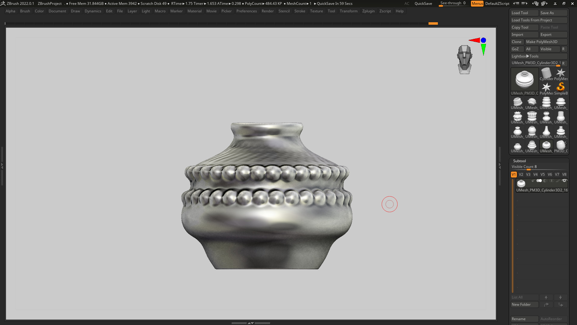Adjust the See-through slider

(x=453, y=3)
